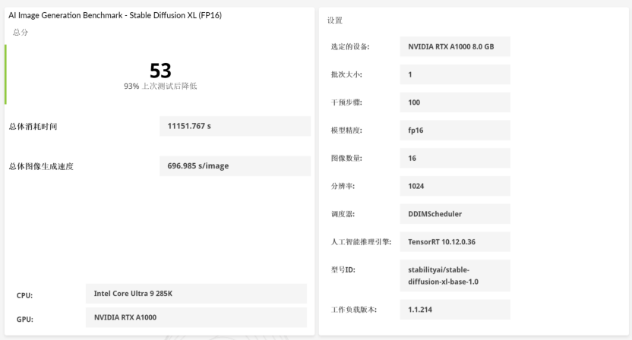Viewport: 632px width, 340px height.
Task: Click the batch size field showing 1
Action: pyautogui.click(x=454, y=74)
